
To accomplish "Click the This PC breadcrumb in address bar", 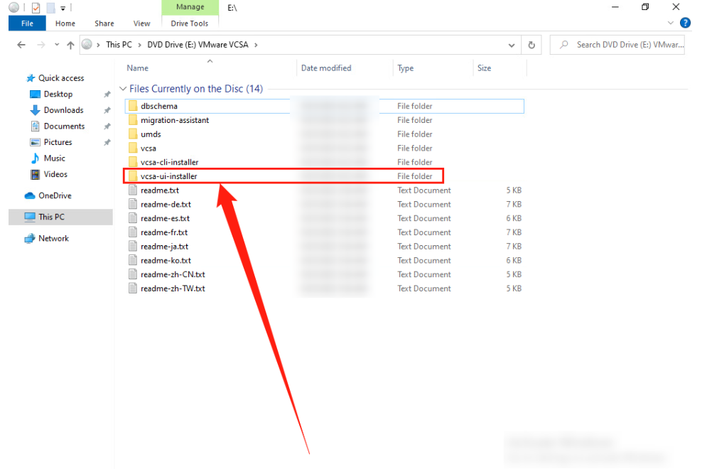I will [119, 45].
